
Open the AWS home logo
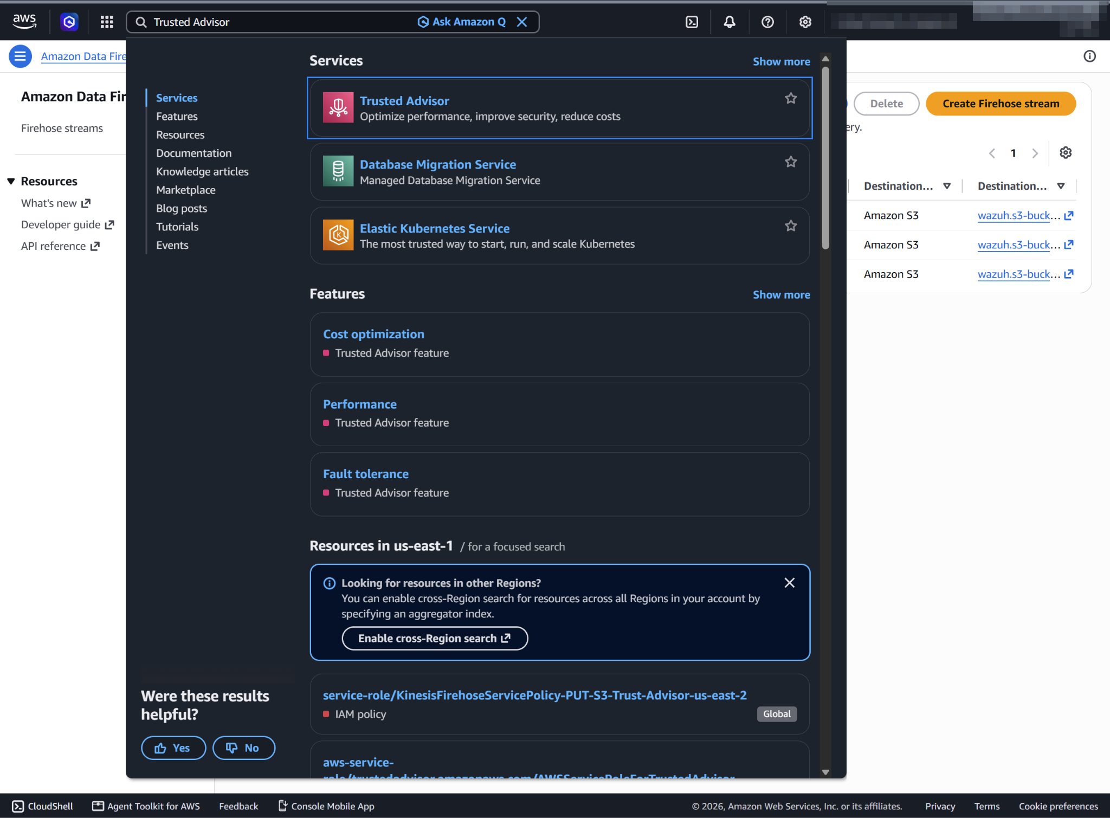(x=24, y=22)
